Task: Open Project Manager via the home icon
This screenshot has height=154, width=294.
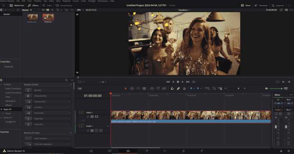Action: 281,151
